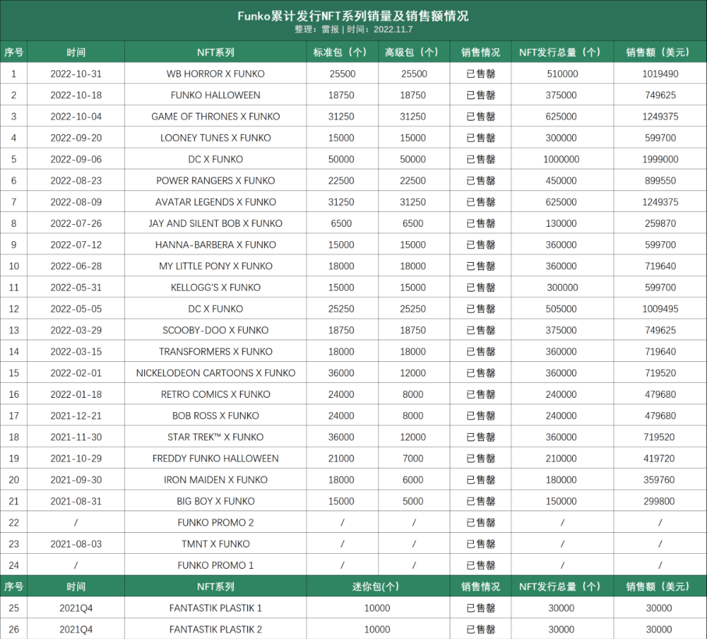Click the top '标准包（个）' column header
Viewport: 707px width, 639px height.
pos(342,52)
